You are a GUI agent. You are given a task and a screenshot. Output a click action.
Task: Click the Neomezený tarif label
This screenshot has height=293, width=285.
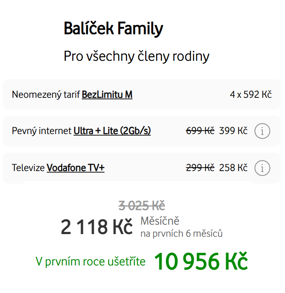coord(46,94)
